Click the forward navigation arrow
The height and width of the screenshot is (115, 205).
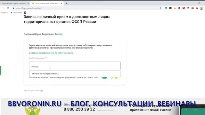(4, 8)
